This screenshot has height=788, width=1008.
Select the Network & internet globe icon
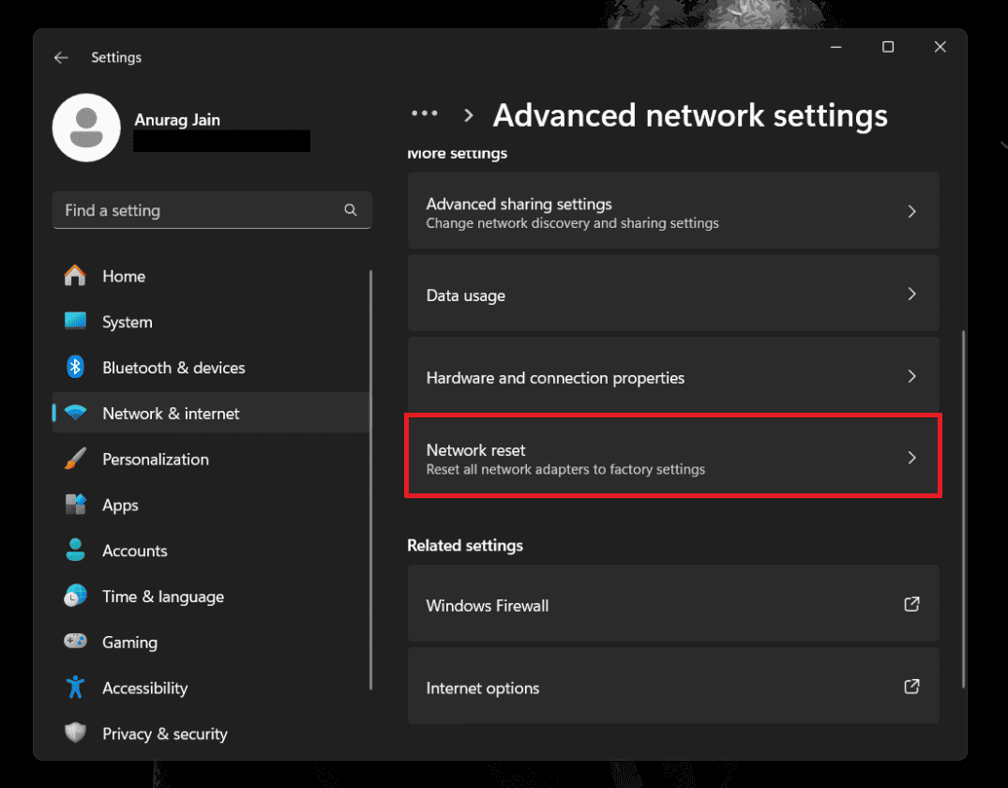pos(74,413)
